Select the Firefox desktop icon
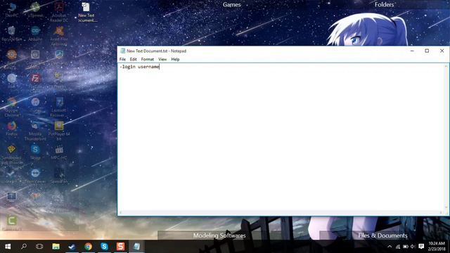This screenshot has height=253, width=450. pos(11,128)
